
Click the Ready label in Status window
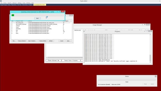[127, 82]
